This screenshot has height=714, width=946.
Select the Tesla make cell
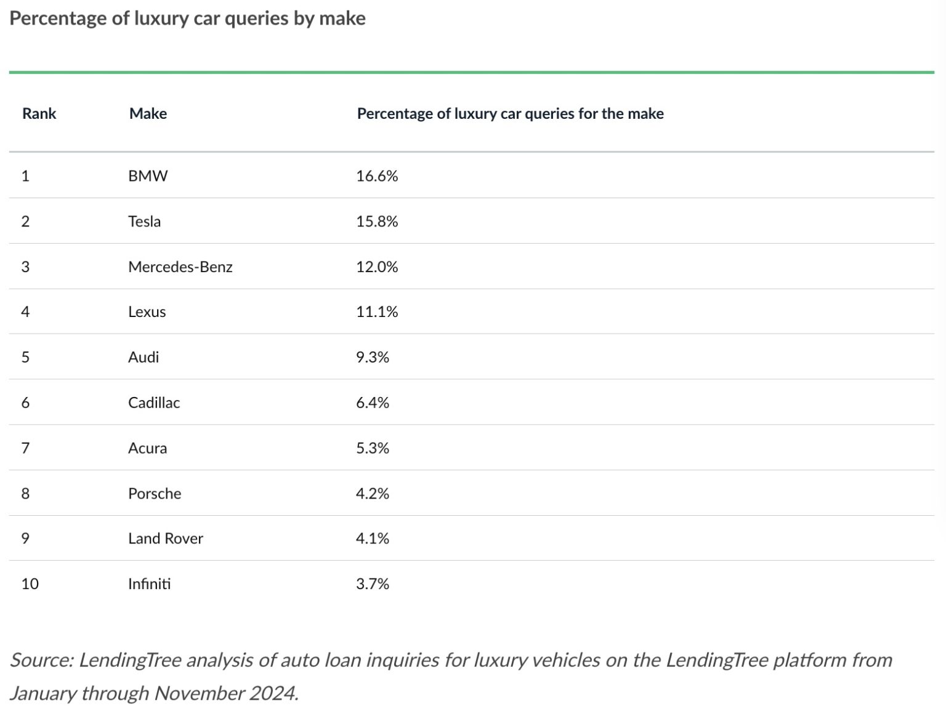[144, 222]
